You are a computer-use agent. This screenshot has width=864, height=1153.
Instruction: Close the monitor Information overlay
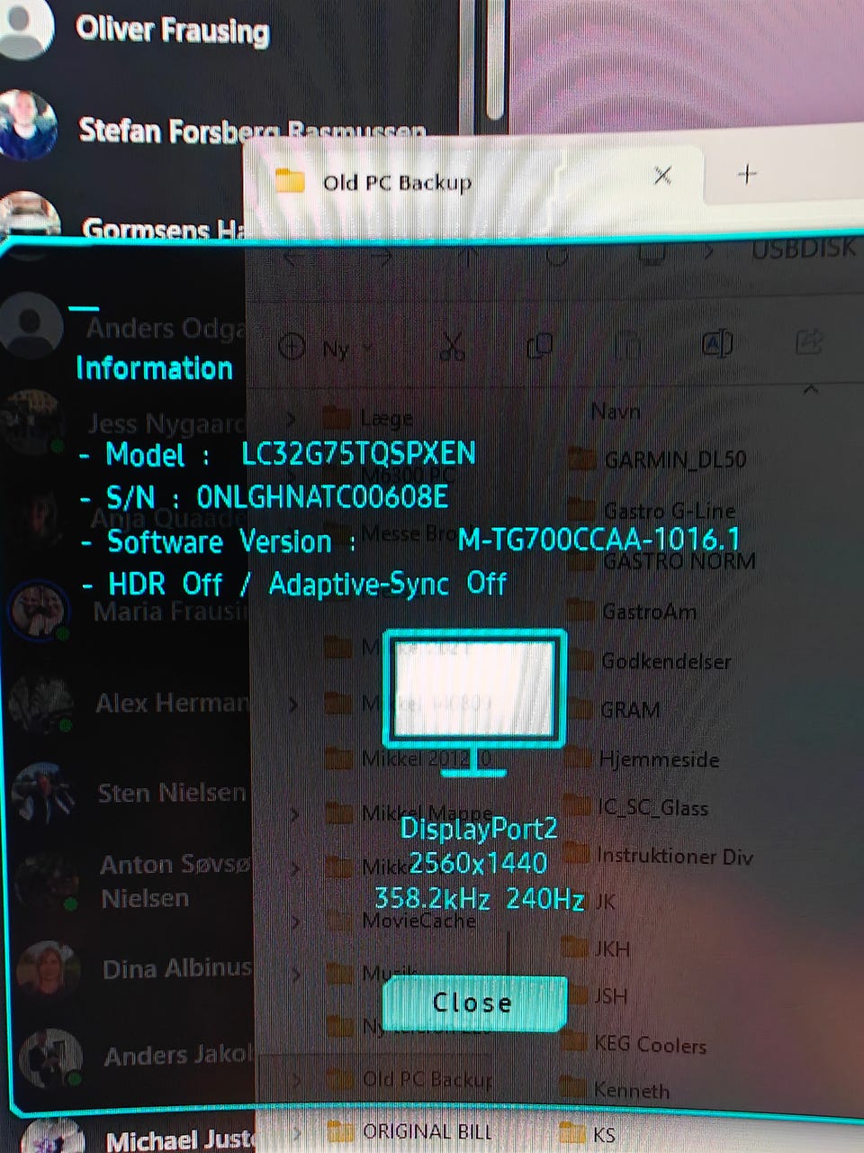(x=474, y=1003)
